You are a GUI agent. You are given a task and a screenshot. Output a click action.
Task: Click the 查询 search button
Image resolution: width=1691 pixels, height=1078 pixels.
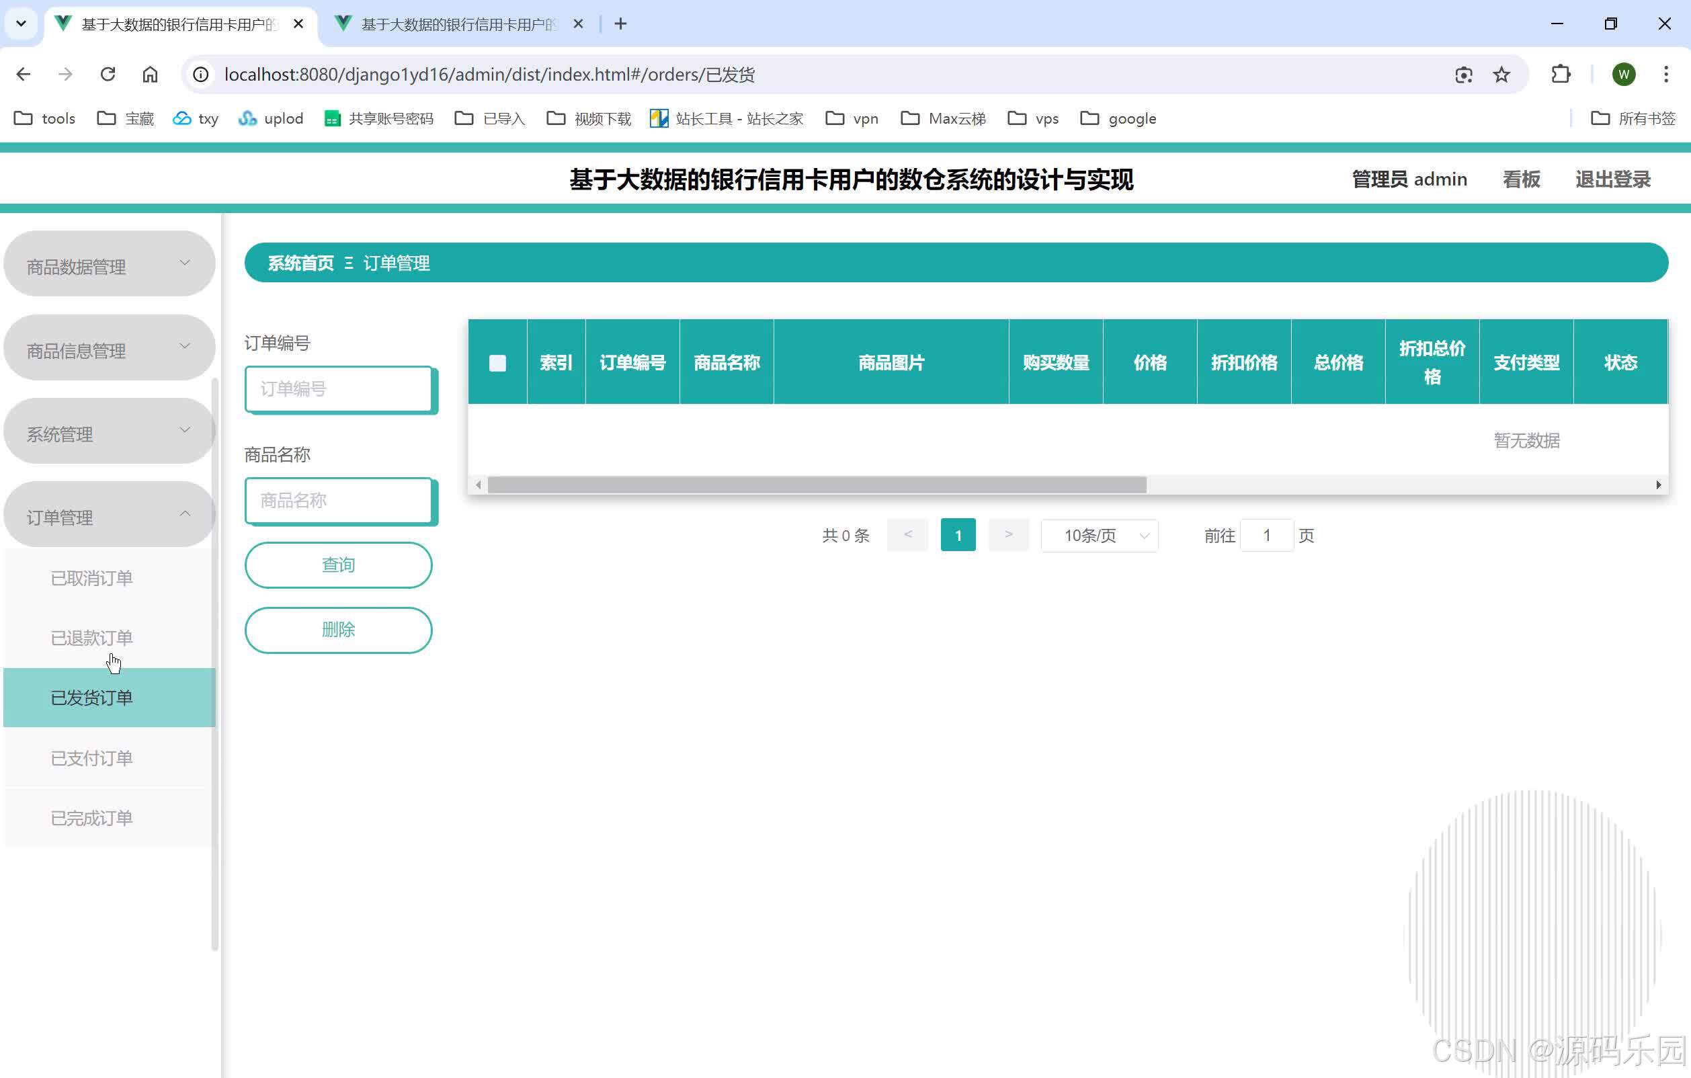point(339,565)
